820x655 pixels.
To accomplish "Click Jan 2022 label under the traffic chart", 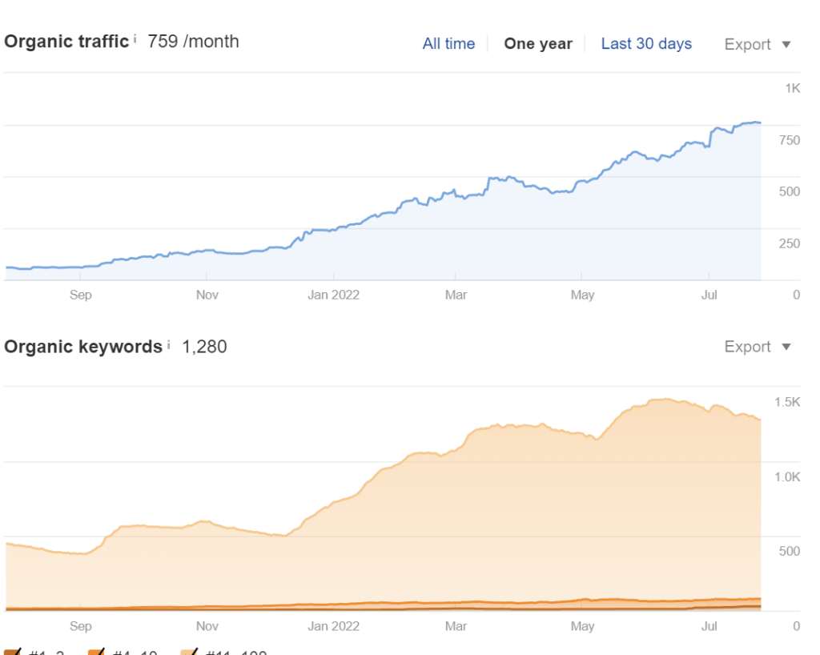I will 334,295.
